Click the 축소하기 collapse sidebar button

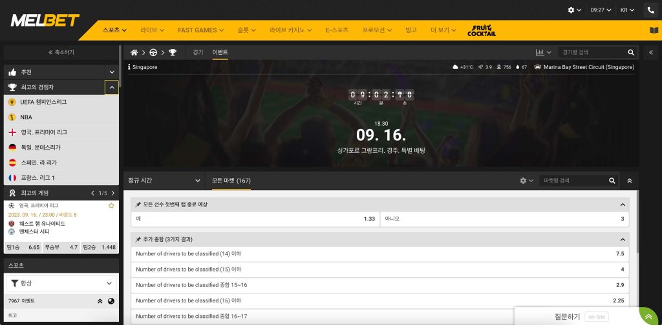[x=61, y=52]
